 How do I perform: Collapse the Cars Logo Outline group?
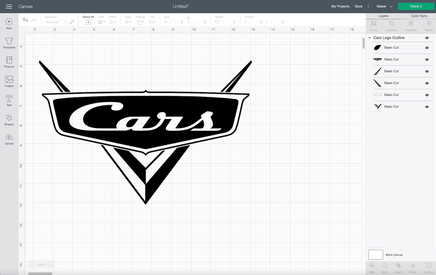pos(370,38)
